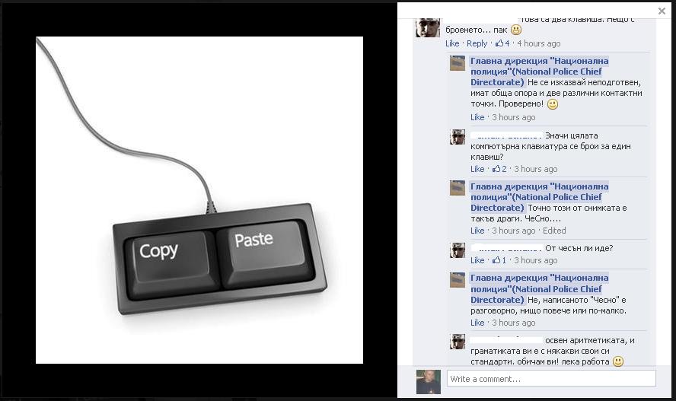This screenshot has width=676, height=401.
Task: Like the 'Проверено!' reply from the police page
Action: coord(477,117)
